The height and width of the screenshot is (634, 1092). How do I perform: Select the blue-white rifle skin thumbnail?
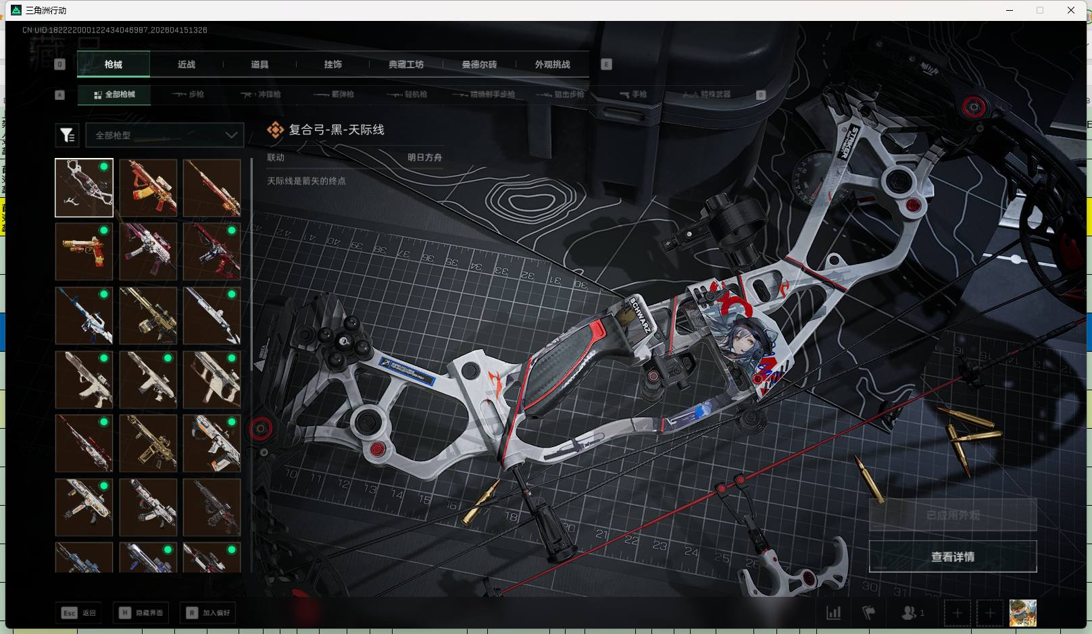point(84,315)
